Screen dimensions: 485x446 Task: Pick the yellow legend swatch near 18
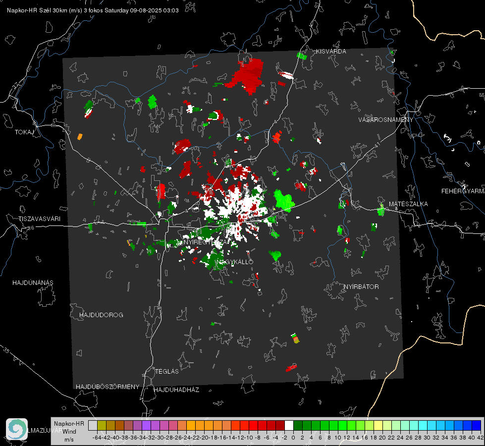point(378,425)
